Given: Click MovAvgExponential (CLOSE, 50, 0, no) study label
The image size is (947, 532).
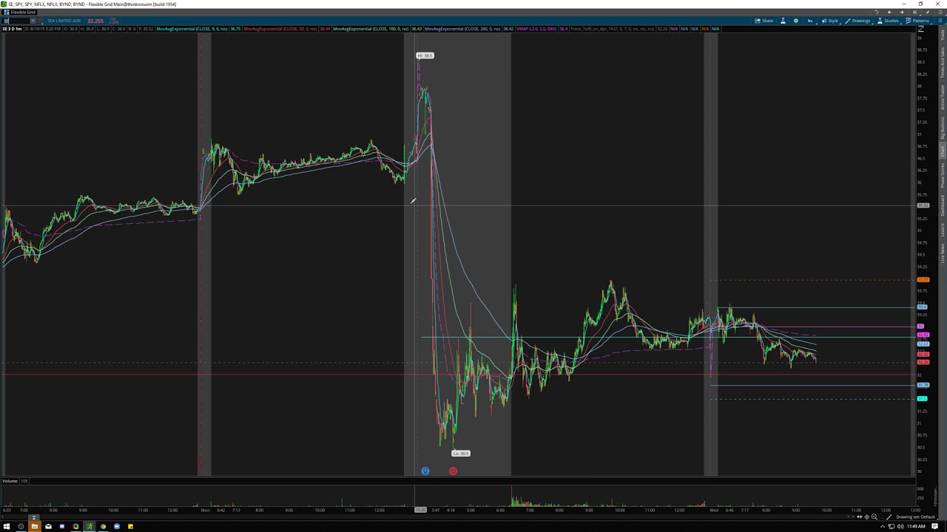Looking at the screenshot, I should [x=280, y=29].
